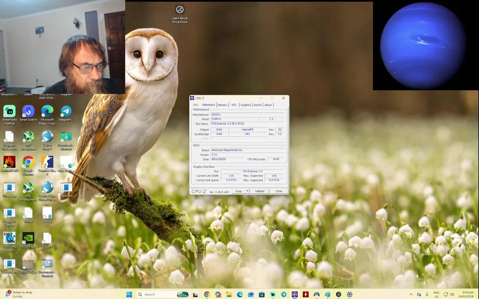Image resolution: width=479 pixels, height=299 pixels.
Task: Click the Neptune planet image window
Action: pos(425,45)
